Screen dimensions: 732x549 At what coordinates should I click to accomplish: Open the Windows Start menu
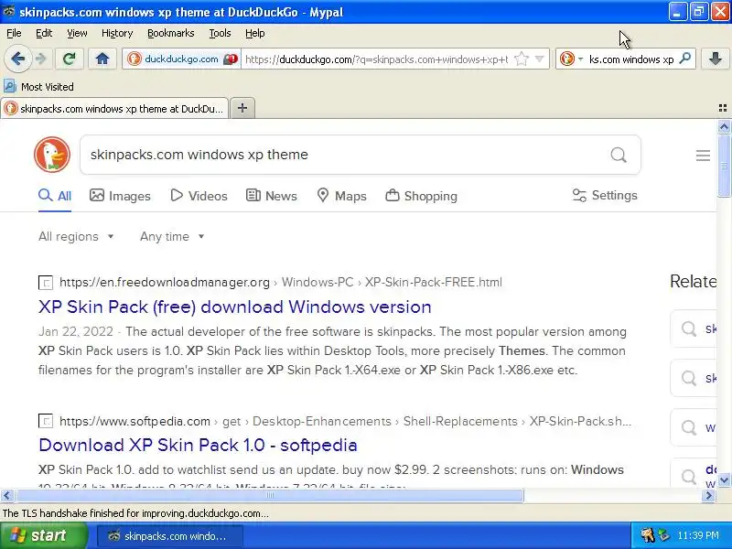coord(43,535)
